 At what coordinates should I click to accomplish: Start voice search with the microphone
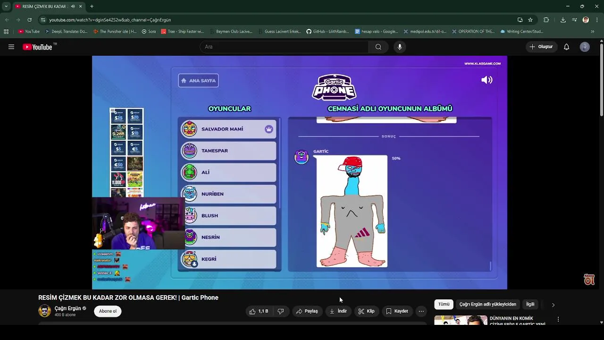pyautogui.click(x=400, y=47)
